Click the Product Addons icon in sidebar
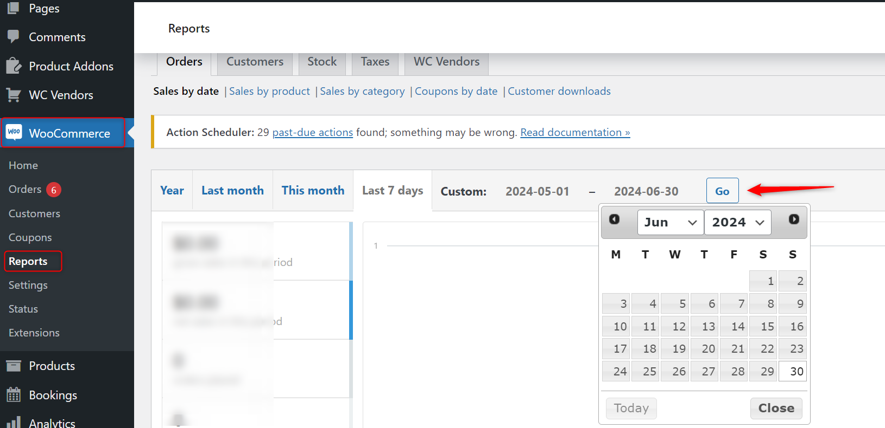 [x=14, y=66]
